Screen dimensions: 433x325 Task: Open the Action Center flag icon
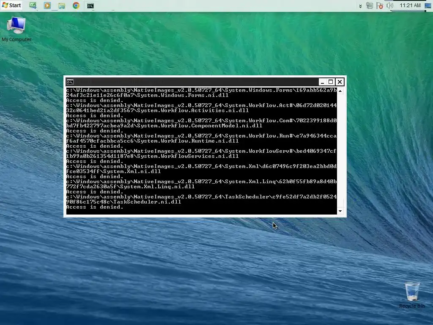pos(380,6)
